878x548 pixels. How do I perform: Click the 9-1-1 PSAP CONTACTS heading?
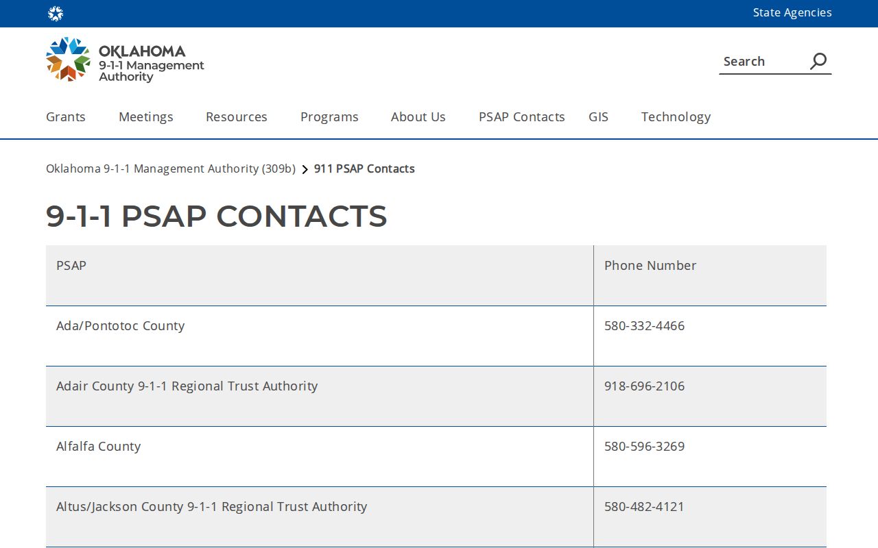[217, 216]
